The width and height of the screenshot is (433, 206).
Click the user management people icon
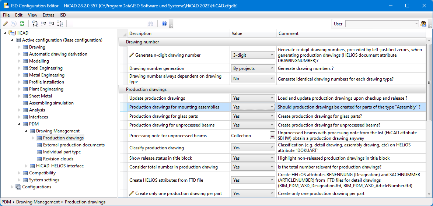(x=424, y=24)
